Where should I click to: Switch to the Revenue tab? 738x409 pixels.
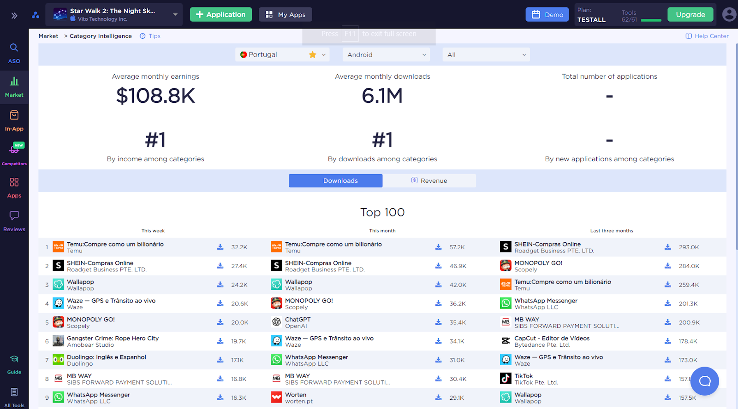pos(429,181)
